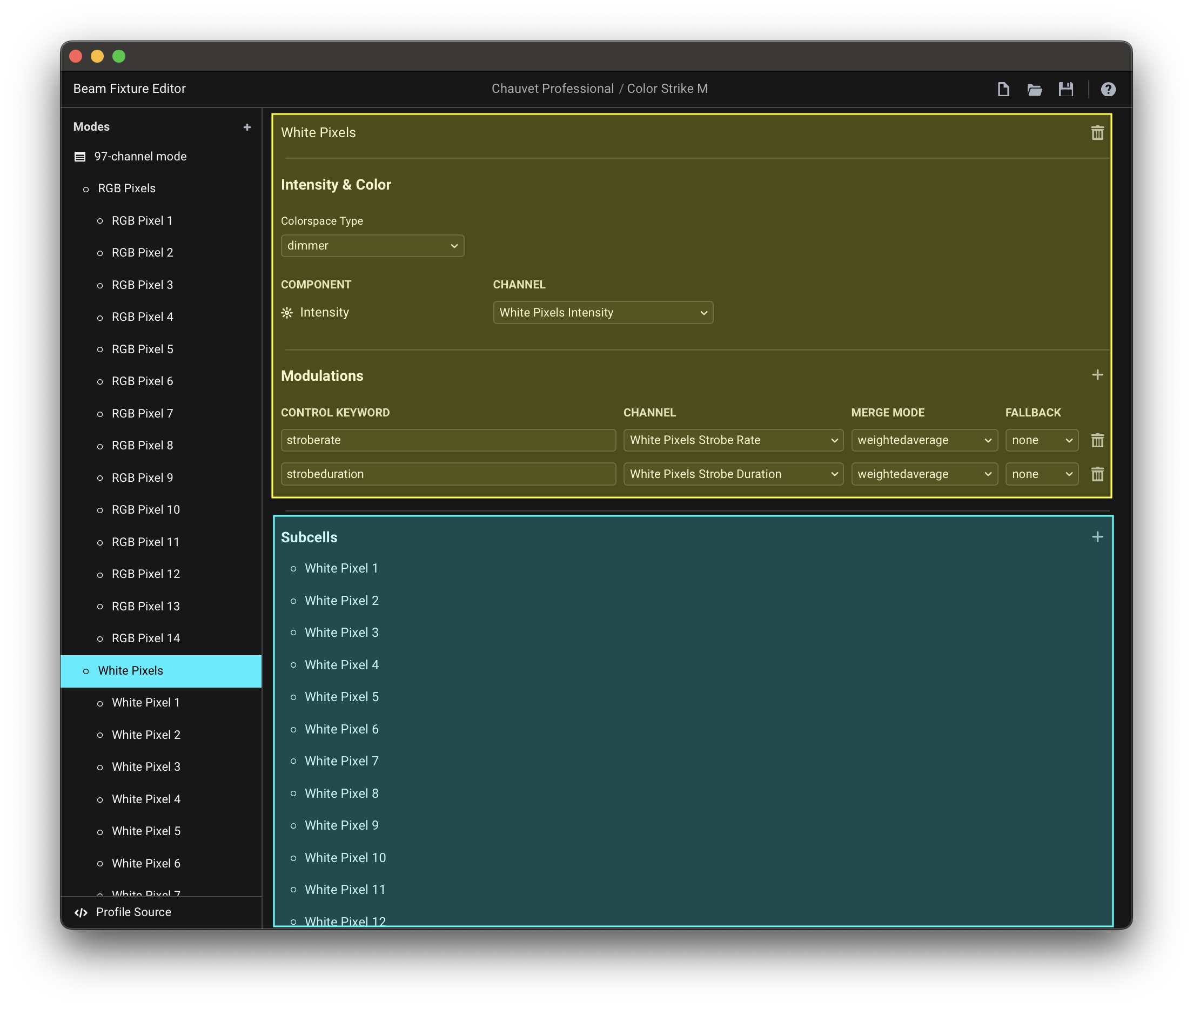
Task: Select RGB Pixel 4 in sidebar
Action: click(x=162, y=317)
